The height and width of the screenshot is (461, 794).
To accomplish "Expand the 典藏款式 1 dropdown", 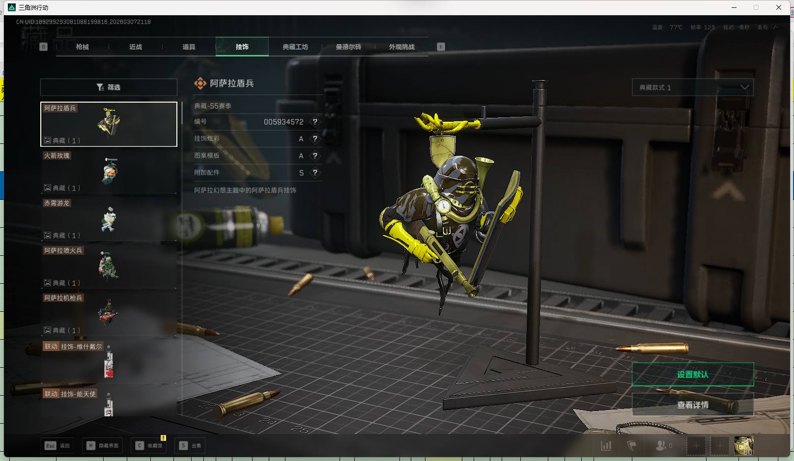I will tap(692, 87).
